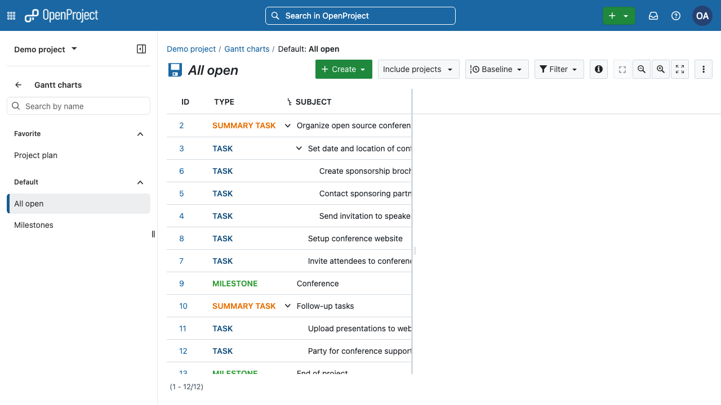Open work package ID 2
Viewport: 721px width, 405px height.
point(181,125)
